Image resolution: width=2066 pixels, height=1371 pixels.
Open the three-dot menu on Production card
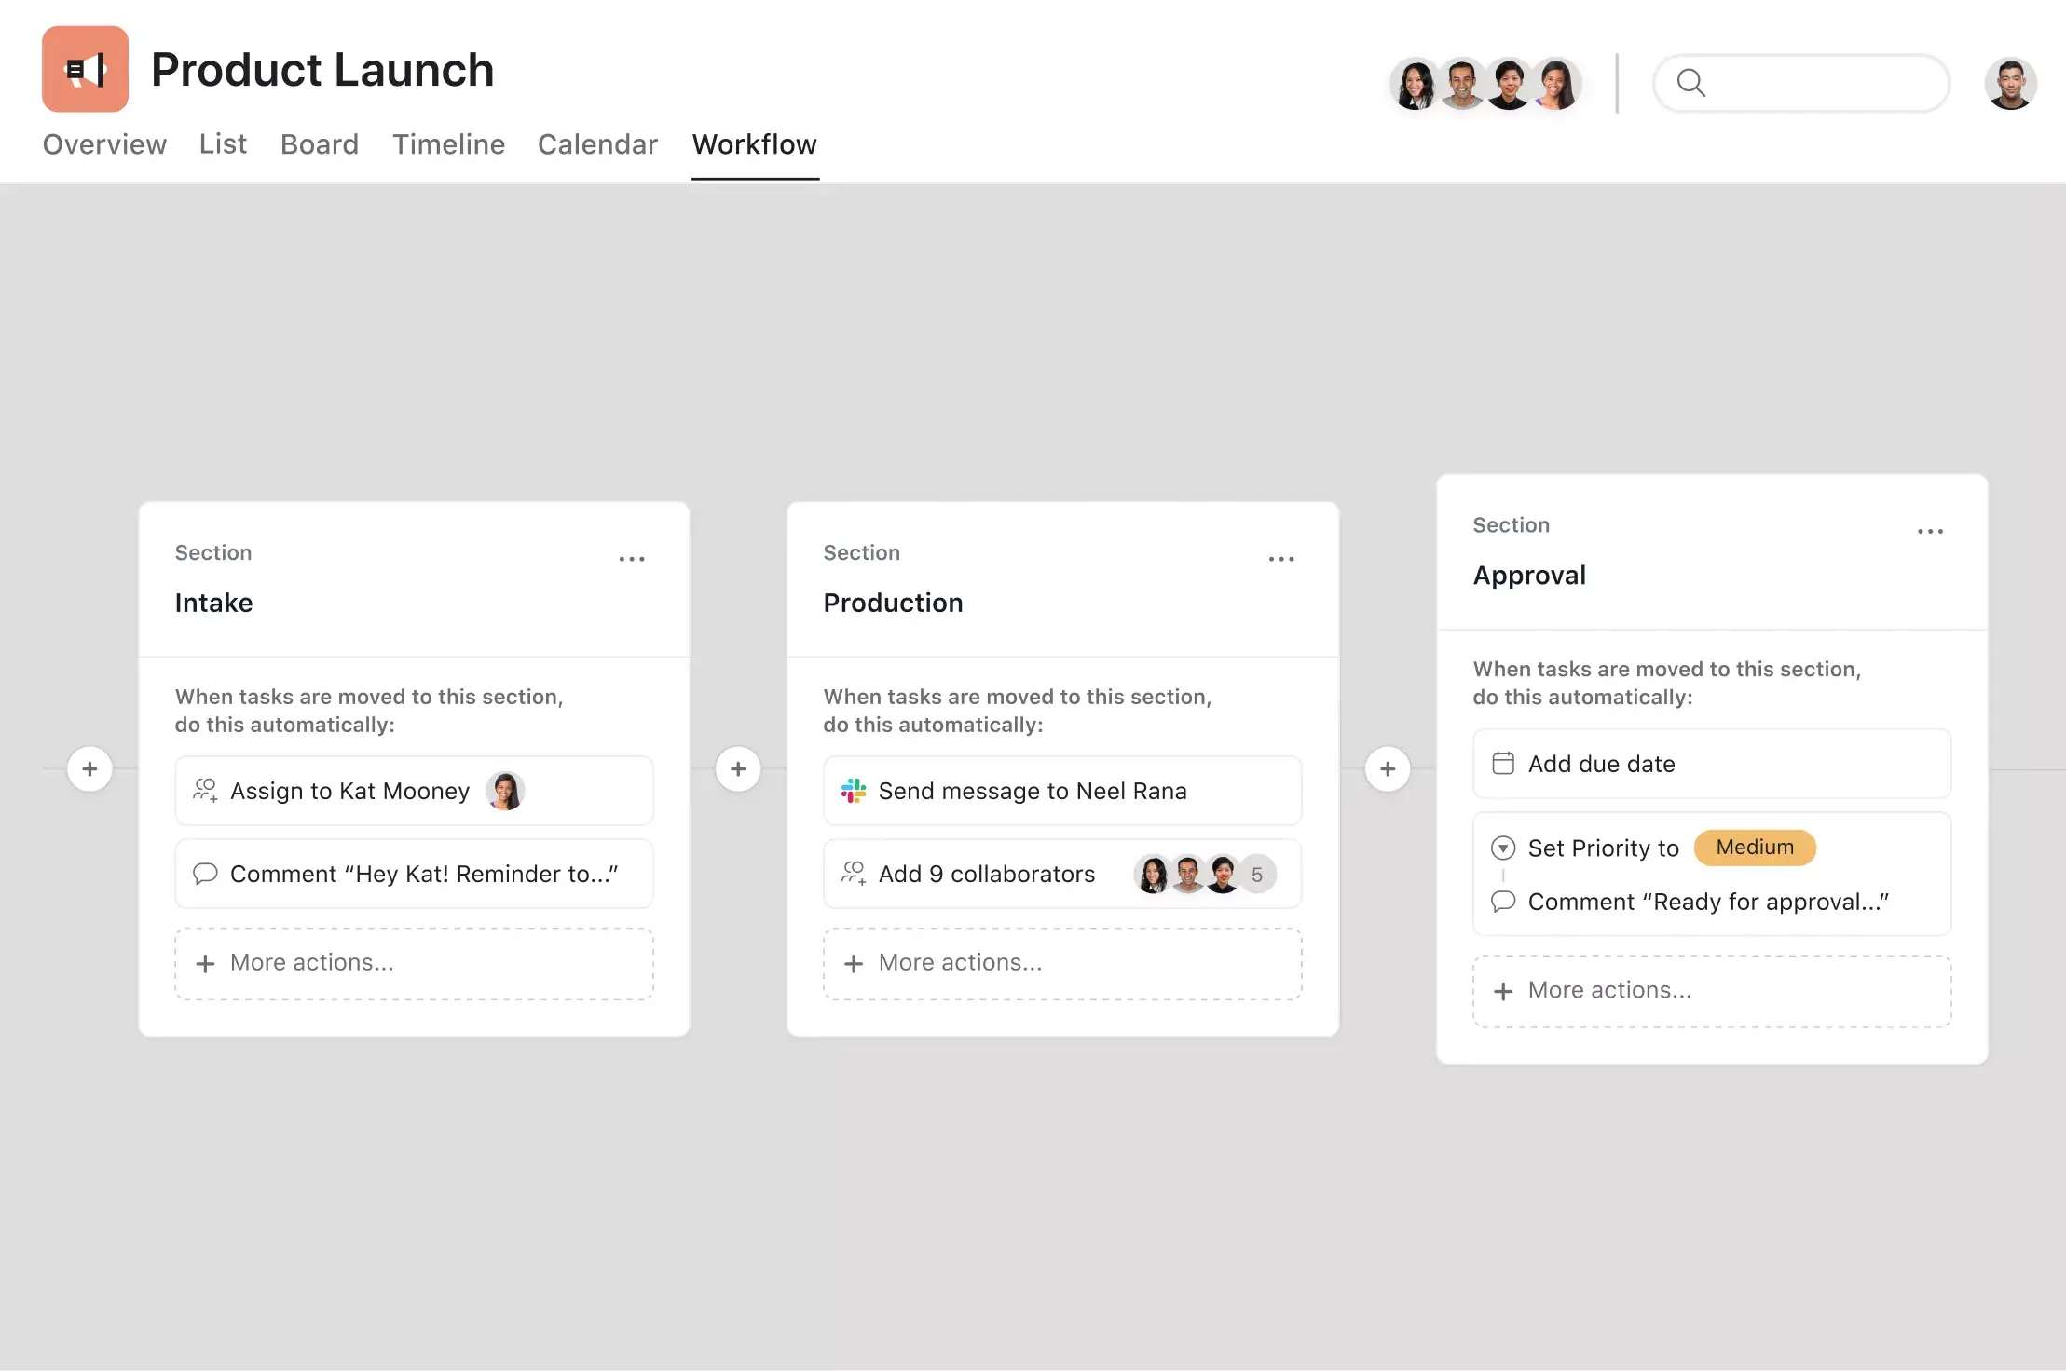1281,555
